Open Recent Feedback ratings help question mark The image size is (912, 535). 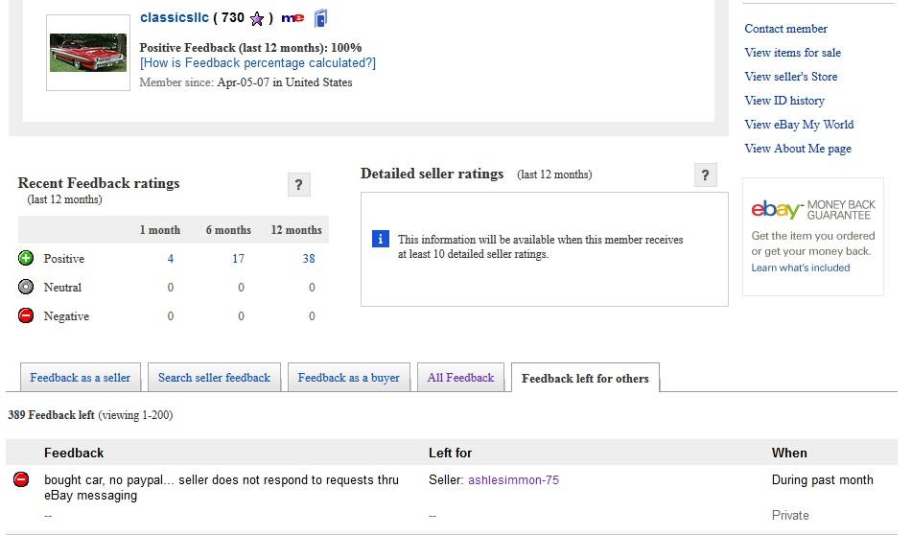click(298, 185)
